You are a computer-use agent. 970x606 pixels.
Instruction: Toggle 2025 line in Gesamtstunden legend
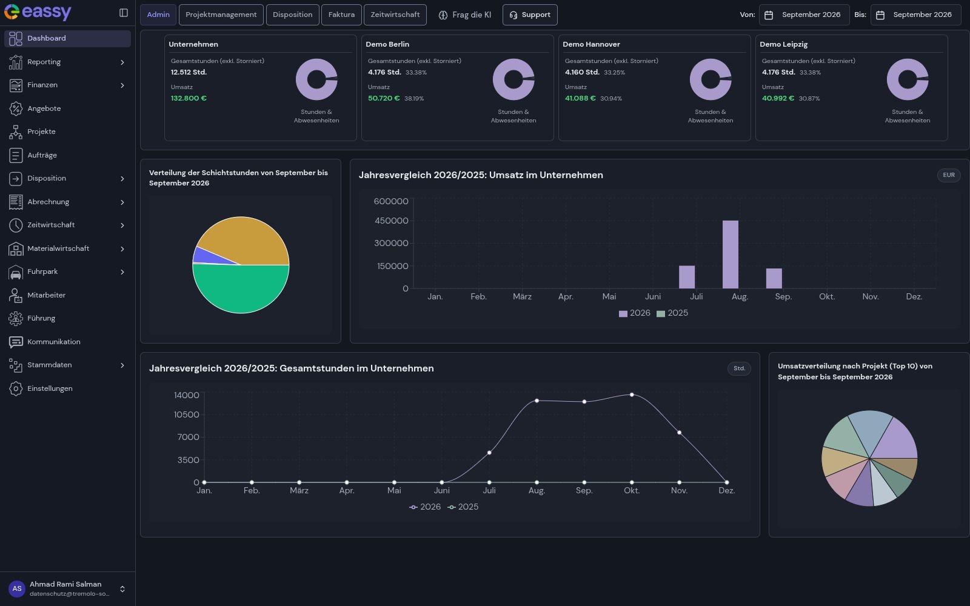pyautogui.click(x=463, y=507)
